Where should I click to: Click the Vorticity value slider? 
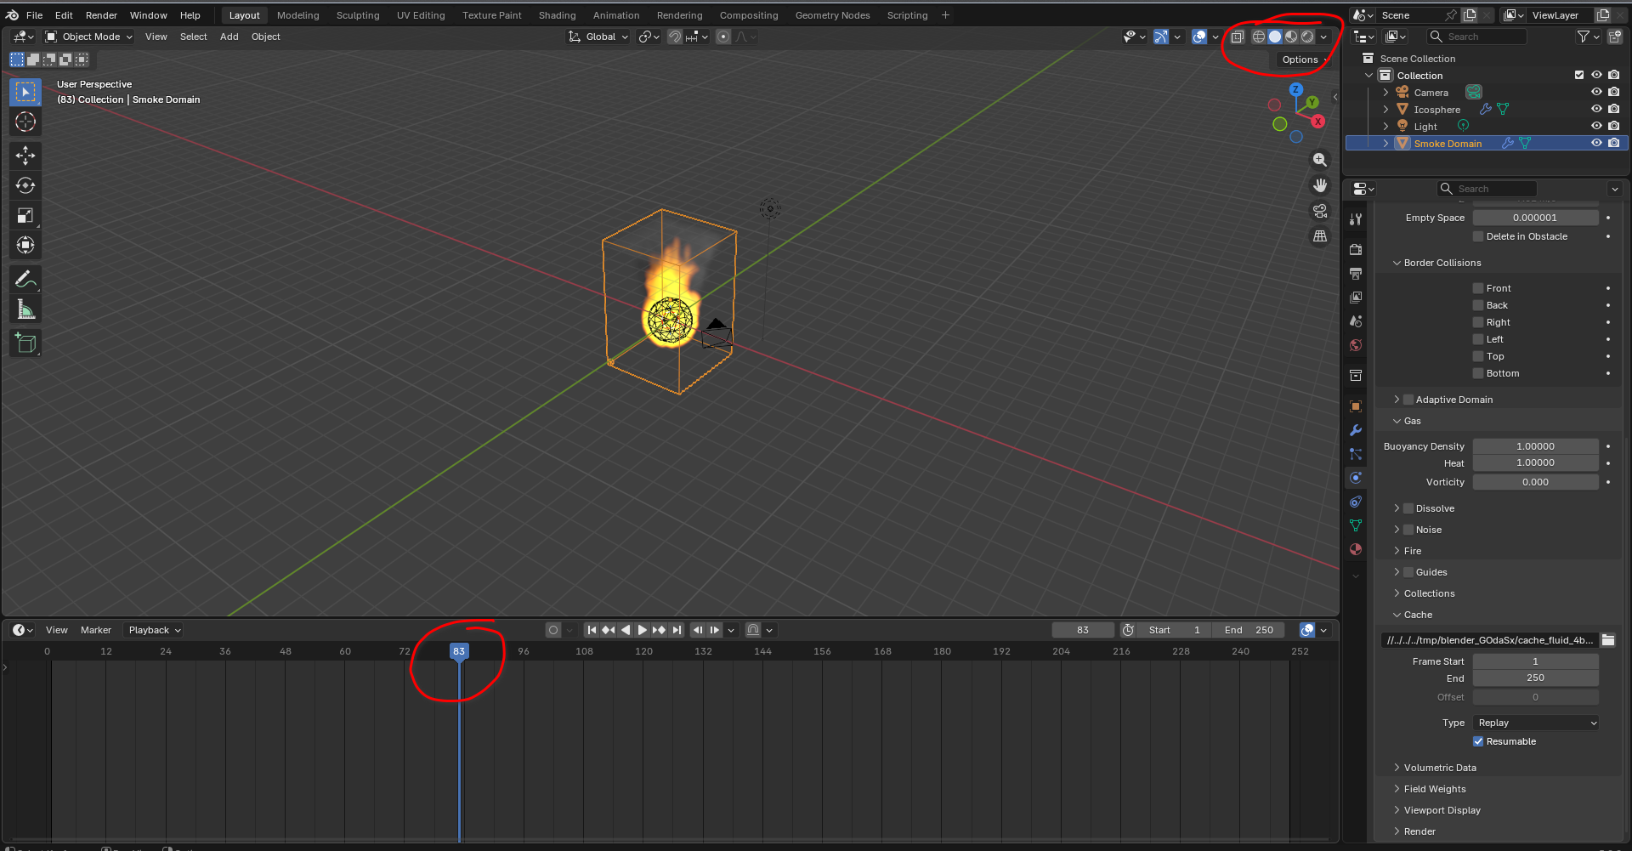(x=1535, y=482)
